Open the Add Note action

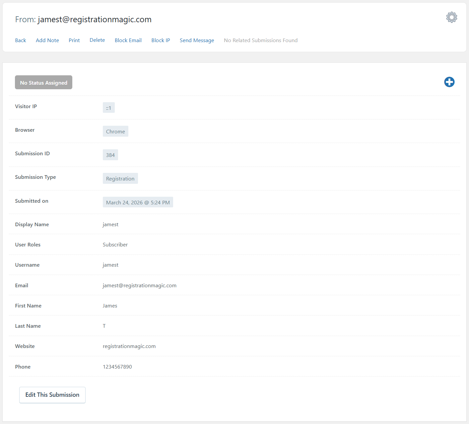(x=47, y=40)
